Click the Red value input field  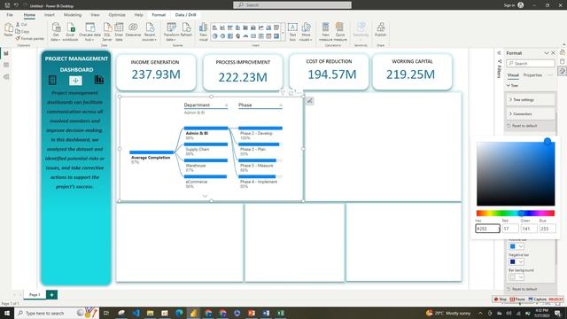coord(510,229)
